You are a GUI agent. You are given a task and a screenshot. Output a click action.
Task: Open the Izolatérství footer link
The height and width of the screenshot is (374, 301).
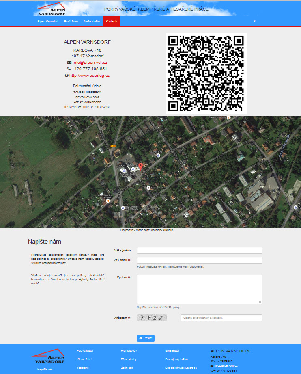[172, 350]
